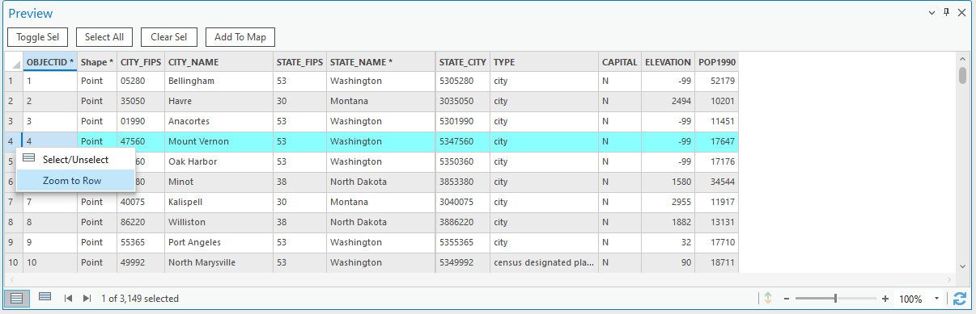This screenshot has height=314, width=976.
Task: Click the Add To Map button
Action: [x=240, y=37]
